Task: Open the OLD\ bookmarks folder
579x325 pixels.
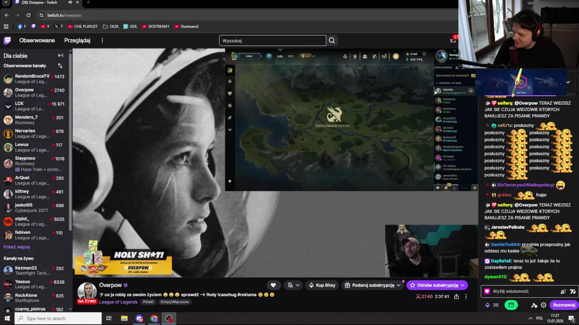Action: [111, 27]
